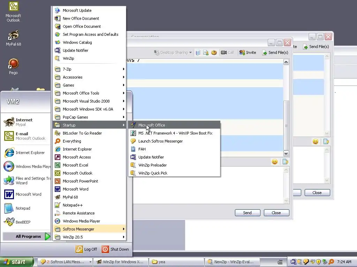Switch to yea folder taskbar button
357x267 pixels.
[176, 262]
